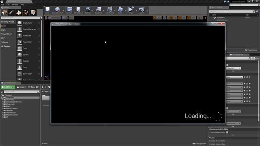Click the Cylinder primitive icon
The image size is (260, 146).
[19, 61]
